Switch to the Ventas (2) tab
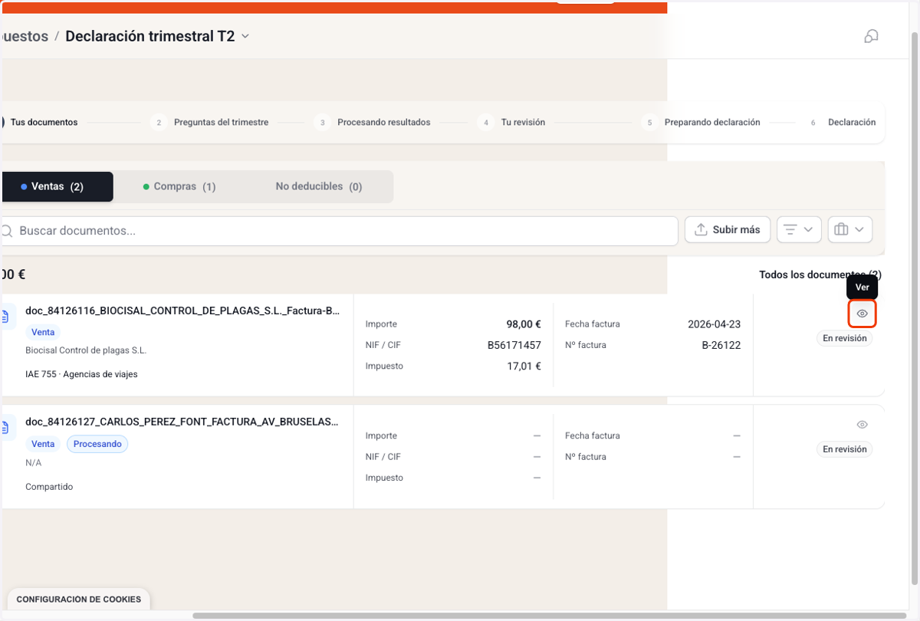 57,186
